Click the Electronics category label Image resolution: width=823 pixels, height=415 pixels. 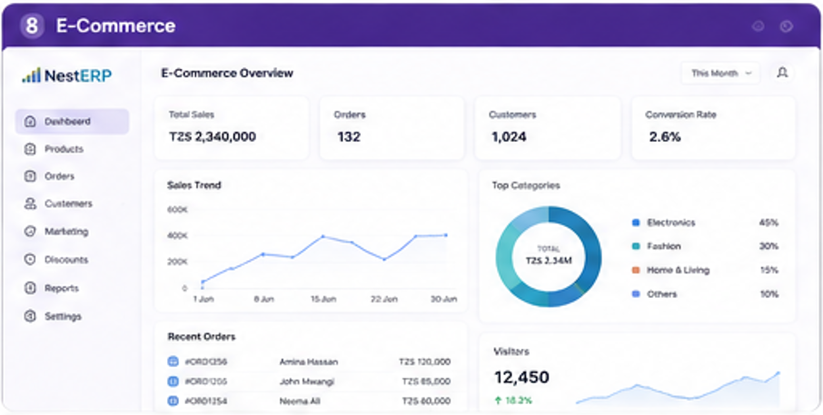(670, 222)
